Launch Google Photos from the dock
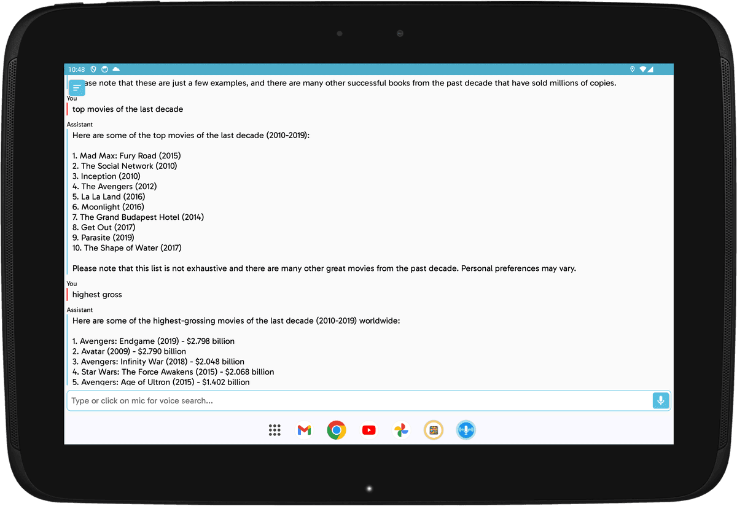 [401, 430]
